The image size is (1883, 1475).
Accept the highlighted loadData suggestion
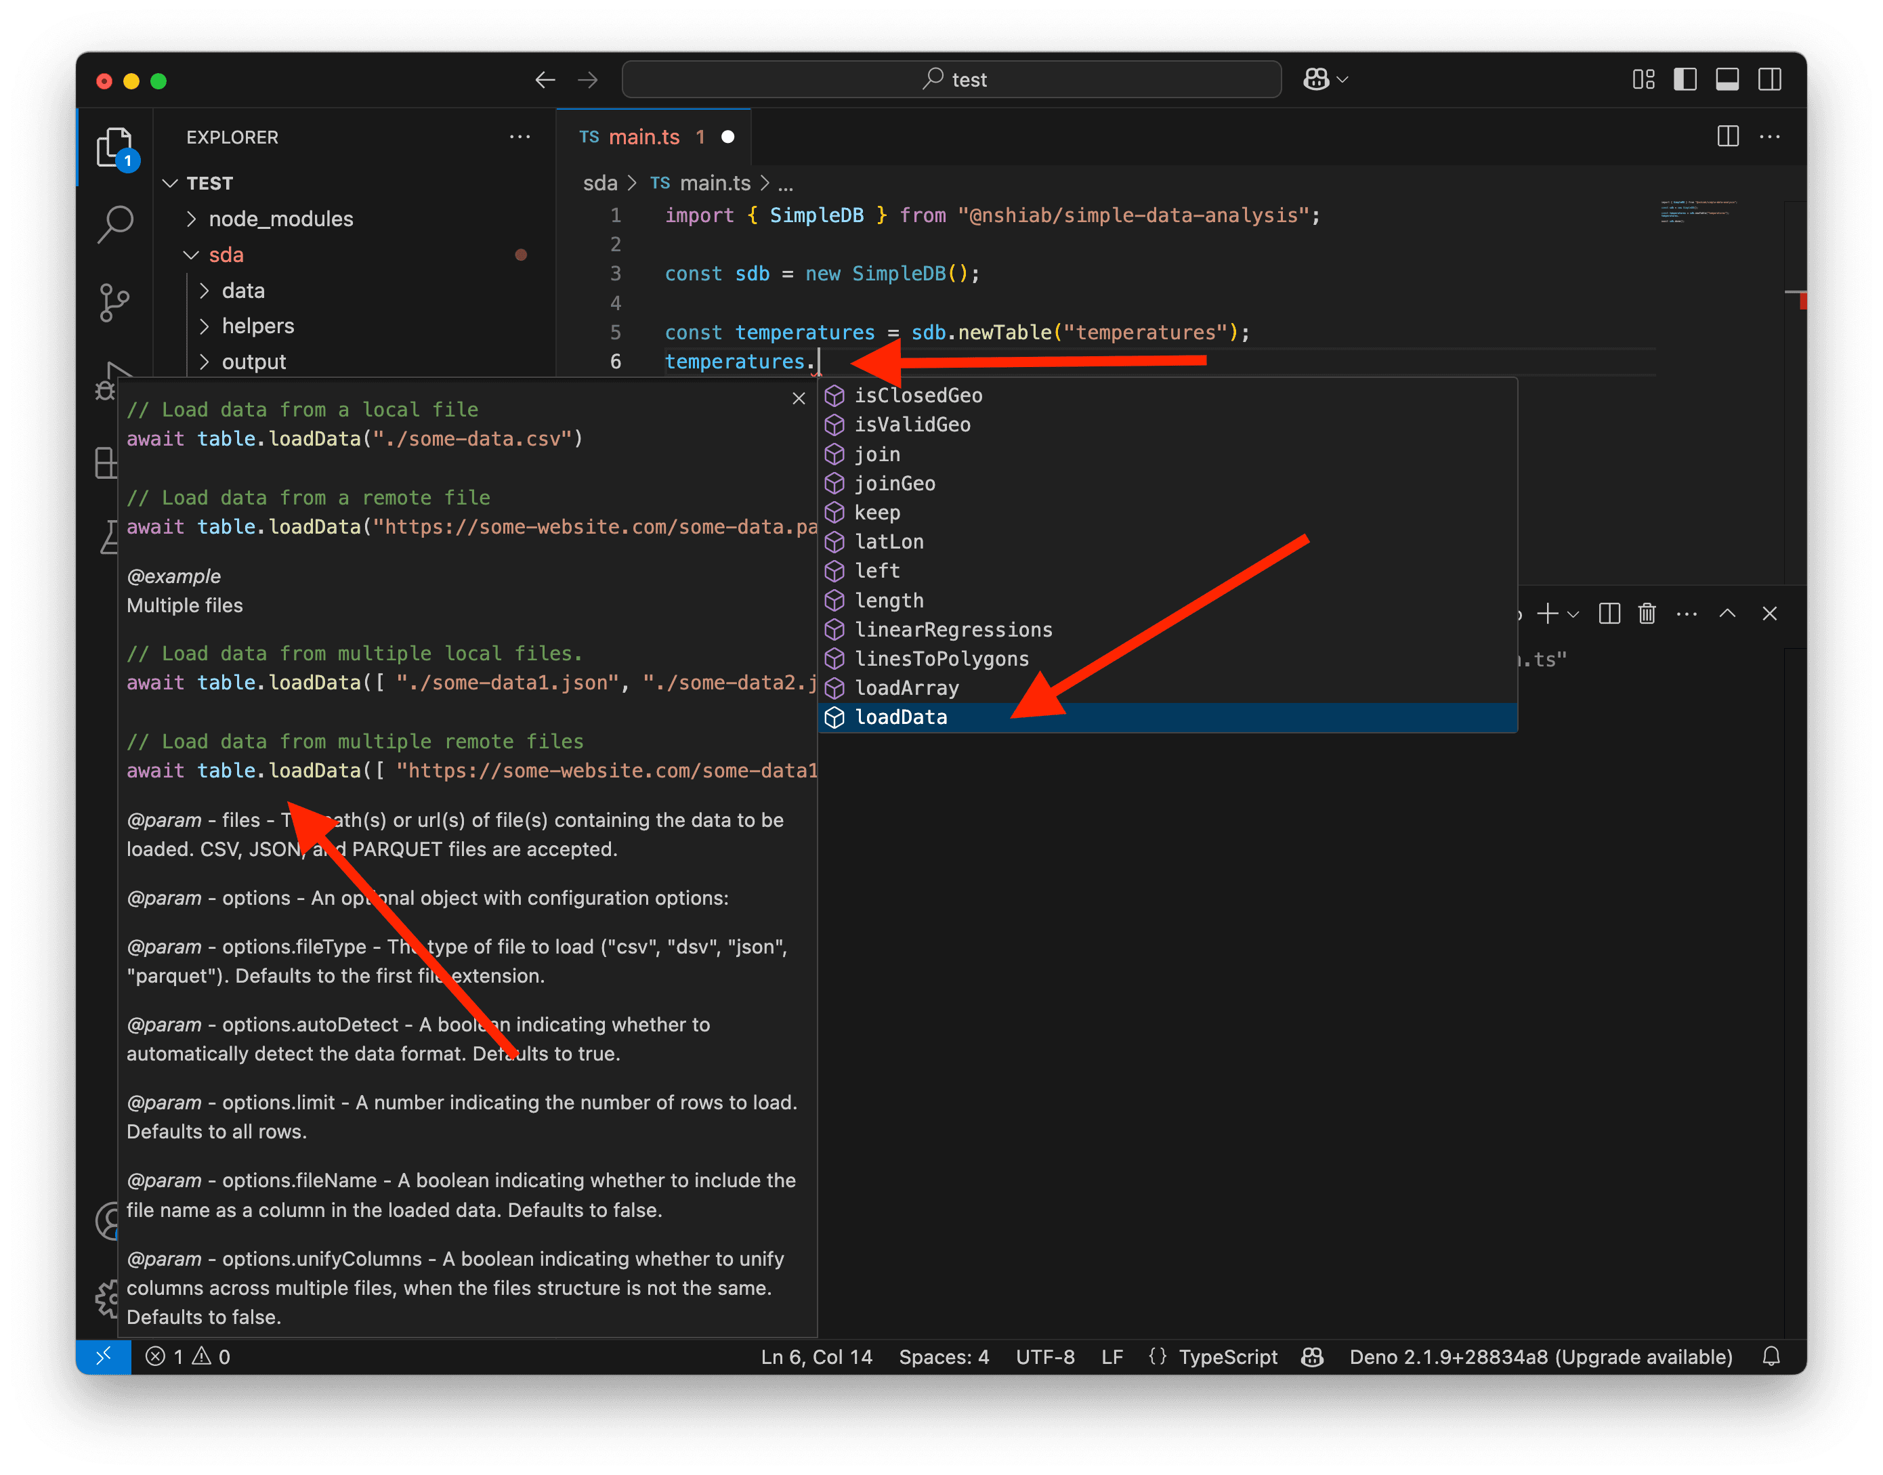point(1167,718)
